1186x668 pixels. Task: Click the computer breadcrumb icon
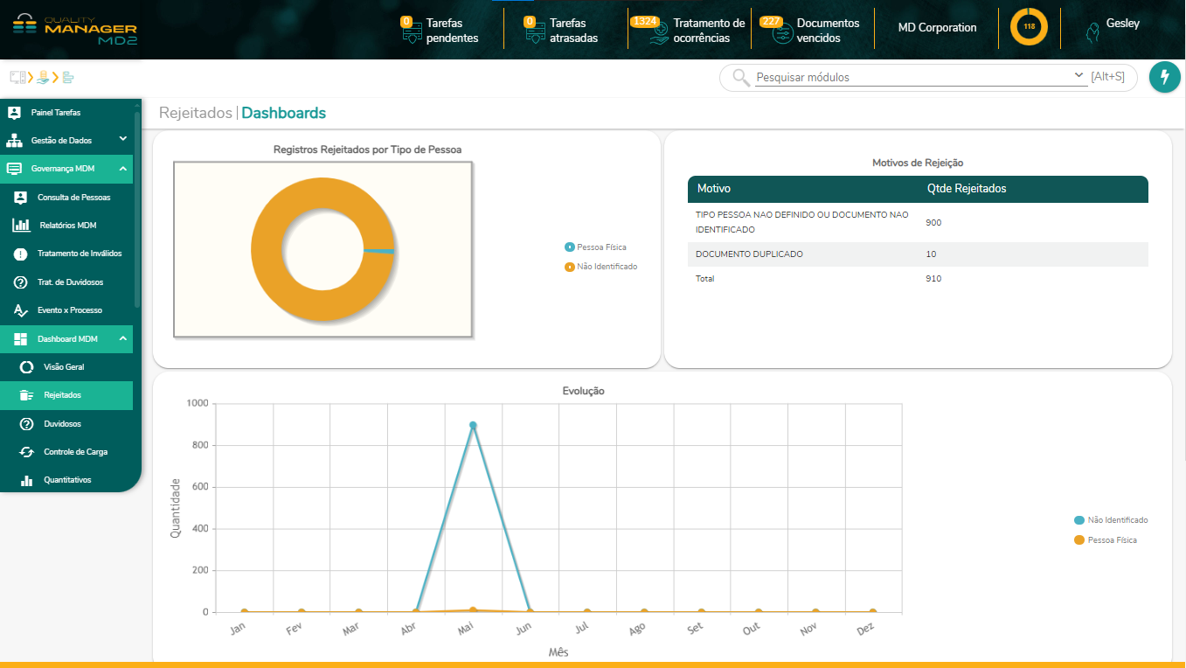pyautogui.click(x=17, y=77)
